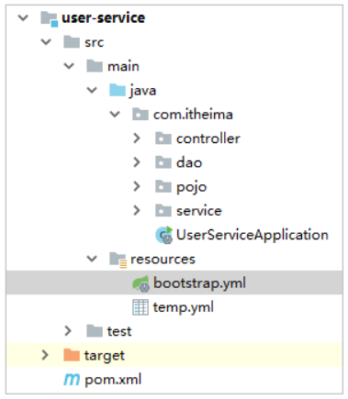Expand the test folder

68,331
